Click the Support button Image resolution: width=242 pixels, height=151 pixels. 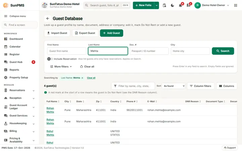(x=230, y=148)
